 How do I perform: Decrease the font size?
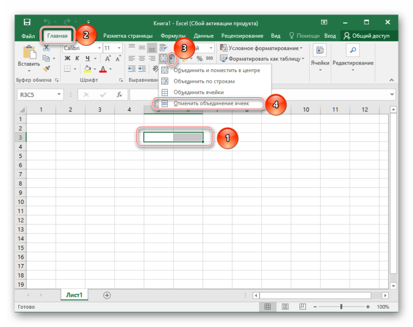tap(118, 59)
